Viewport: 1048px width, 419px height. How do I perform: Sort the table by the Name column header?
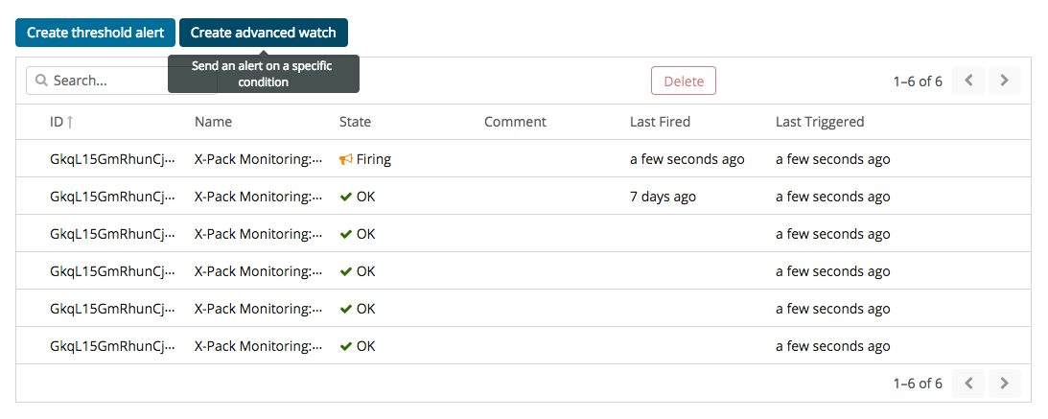[x=213, y=122]
